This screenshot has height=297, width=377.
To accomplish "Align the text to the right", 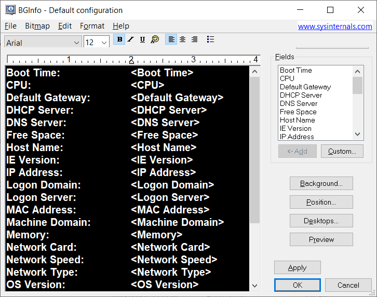I will click(x=195, y=39).
